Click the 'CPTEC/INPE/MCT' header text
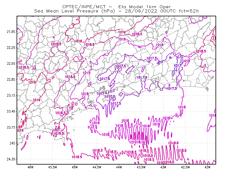Viewport: 233px width, 180px height. [x=84, y=7]
